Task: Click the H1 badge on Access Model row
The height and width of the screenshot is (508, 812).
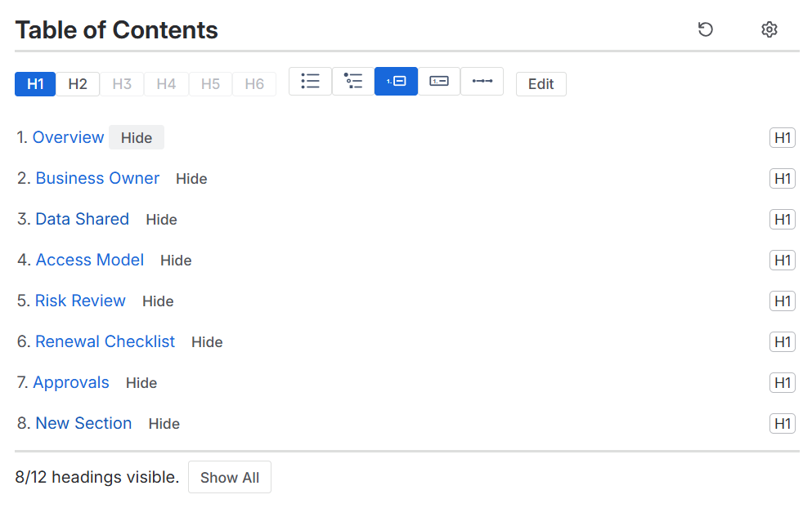Action: coord(782,261)
